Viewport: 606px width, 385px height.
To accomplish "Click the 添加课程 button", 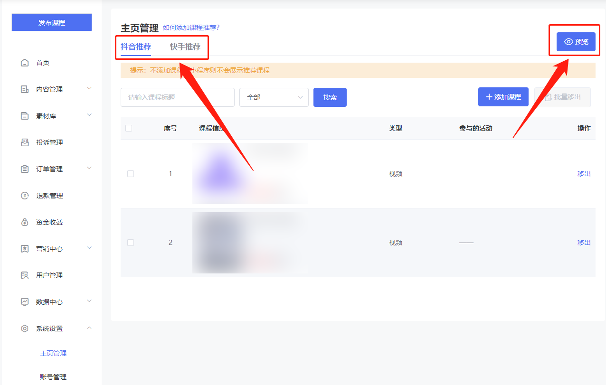I will pos(503,97).
